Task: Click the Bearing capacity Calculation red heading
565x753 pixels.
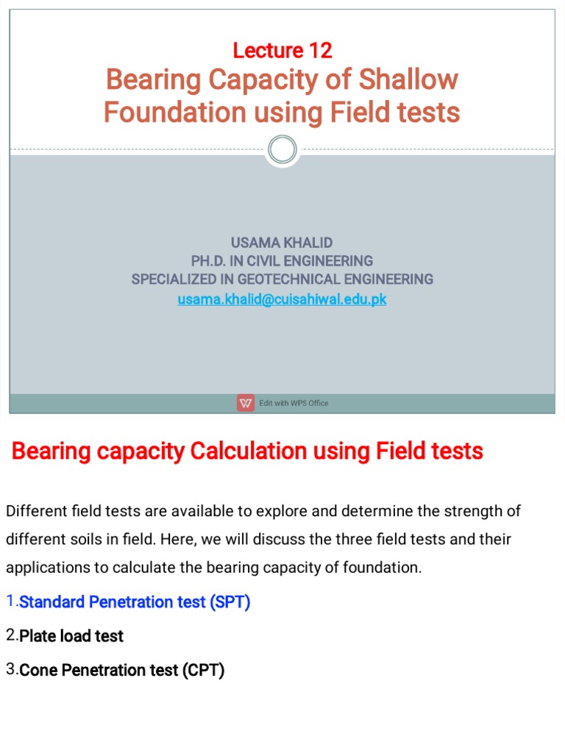Action: (x=247, y=451)
